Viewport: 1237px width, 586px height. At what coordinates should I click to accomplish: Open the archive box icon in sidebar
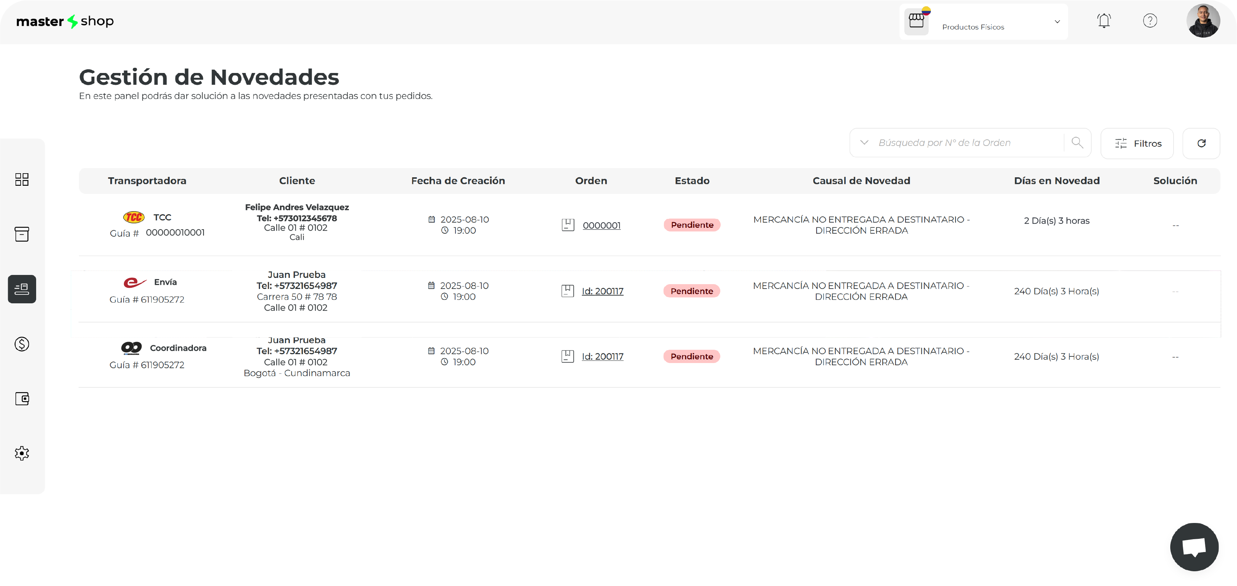tap(22, 234)
